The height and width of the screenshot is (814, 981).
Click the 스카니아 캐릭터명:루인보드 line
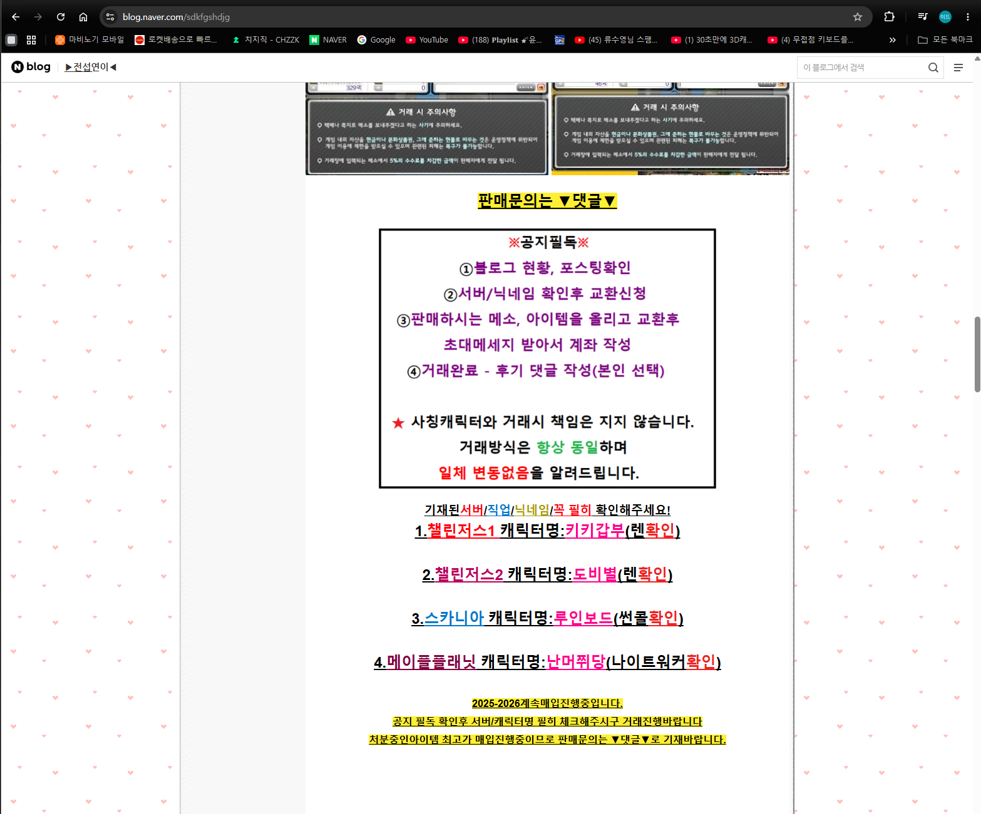point(547,619)
